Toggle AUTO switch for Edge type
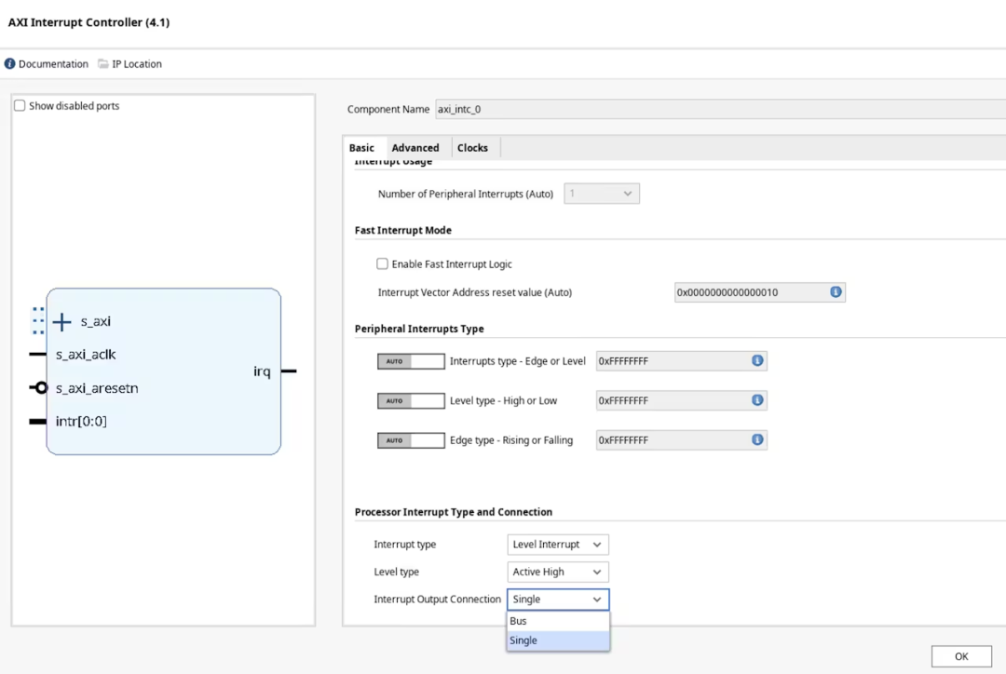Viewport: 1006px width, 674px height. [x=411, y=440]
